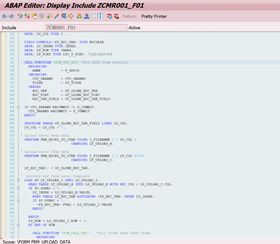This screenshot has width=280, height=244.
Task: Collapse the LOOP AT LT_UPLOAD_I block
Action: click(x=18, y=180)
